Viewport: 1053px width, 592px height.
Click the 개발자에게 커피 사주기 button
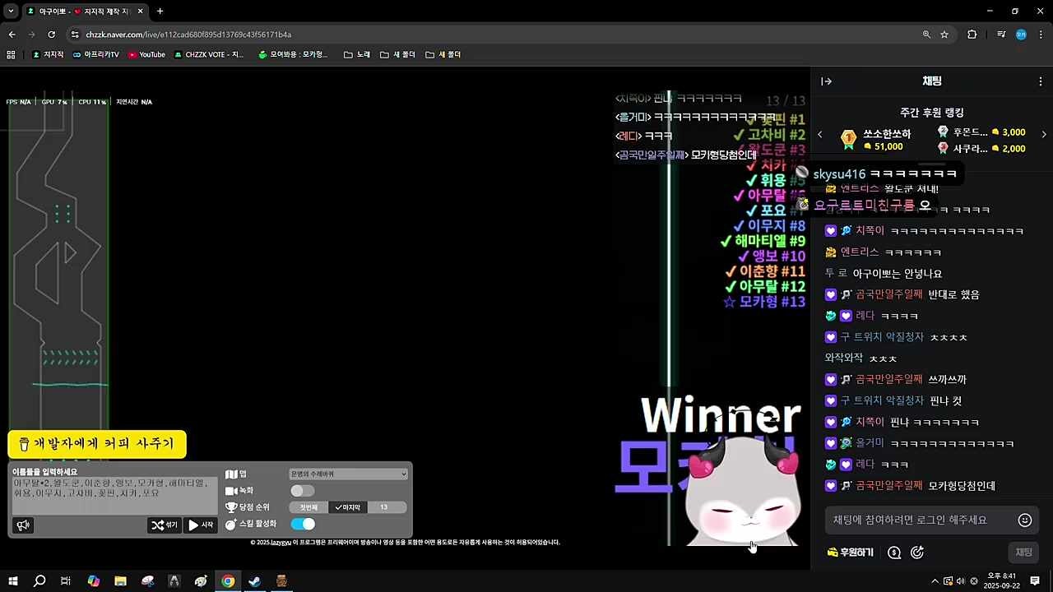click(x=97, y=444)
